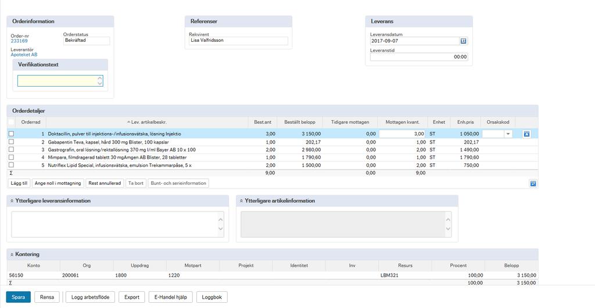Select the Mimpara filmdragerad tablett description cell
Screen dimensions: 595x308
click(x=147, y=157)
